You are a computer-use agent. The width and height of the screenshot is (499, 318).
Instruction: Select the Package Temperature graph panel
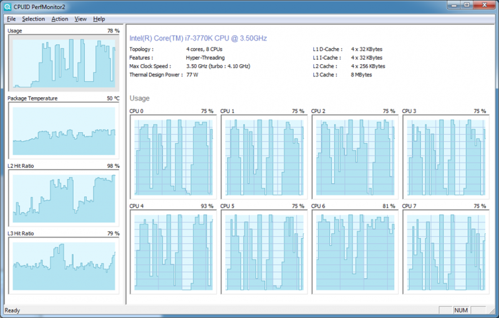pyautogui.click(x=64, y=131)
